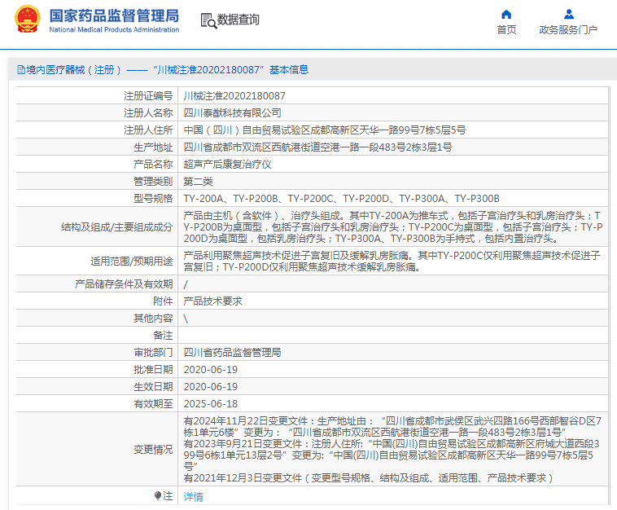Click the 2021年12月3日变更文件 change entry
The image size is (617, 510).
point(368,478)
